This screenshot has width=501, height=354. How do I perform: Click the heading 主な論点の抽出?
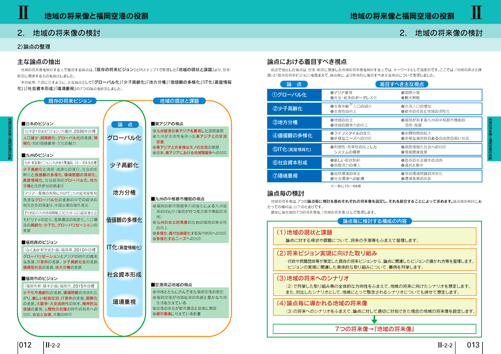[39, 62]
